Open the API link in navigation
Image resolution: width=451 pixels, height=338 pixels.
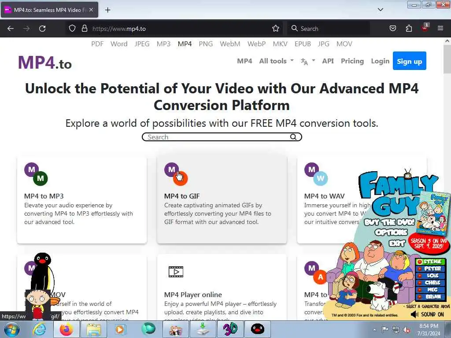tap(328, 61)
